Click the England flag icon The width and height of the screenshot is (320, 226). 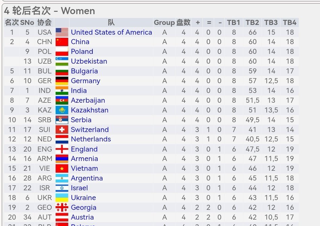tap(62, 149)
